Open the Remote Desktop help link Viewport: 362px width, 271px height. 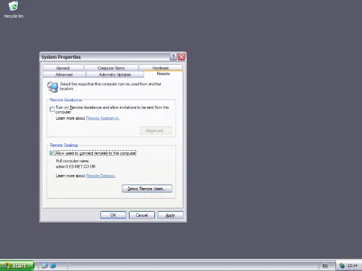(x=101, y=176)
